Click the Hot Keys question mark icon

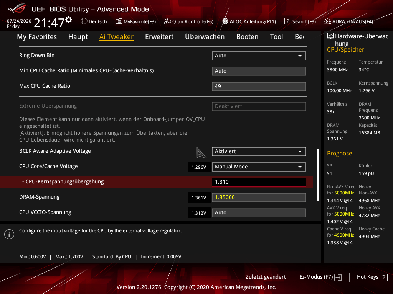(x=383, y=277)
